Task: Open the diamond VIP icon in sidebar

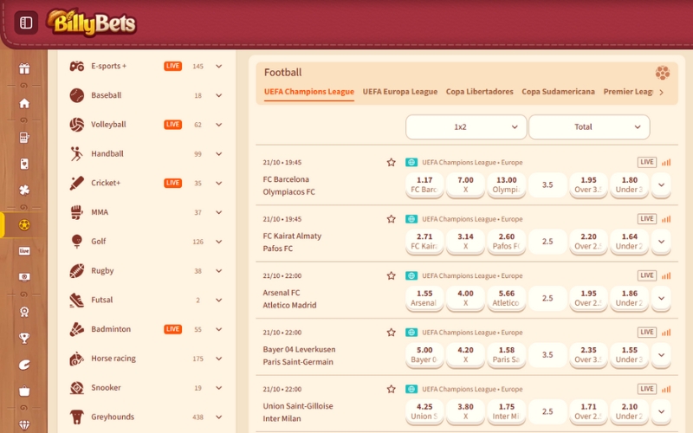Action: (x=24, y=425)
